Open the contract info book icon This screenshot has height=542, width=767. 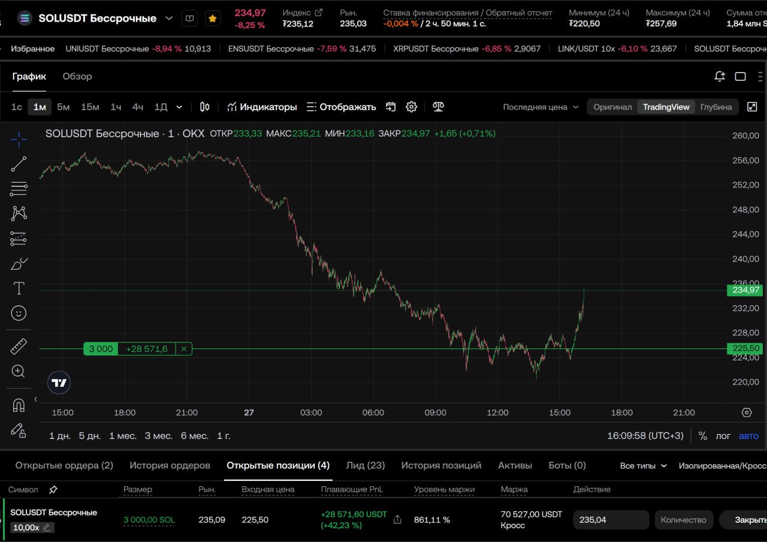tap(189, 19)
